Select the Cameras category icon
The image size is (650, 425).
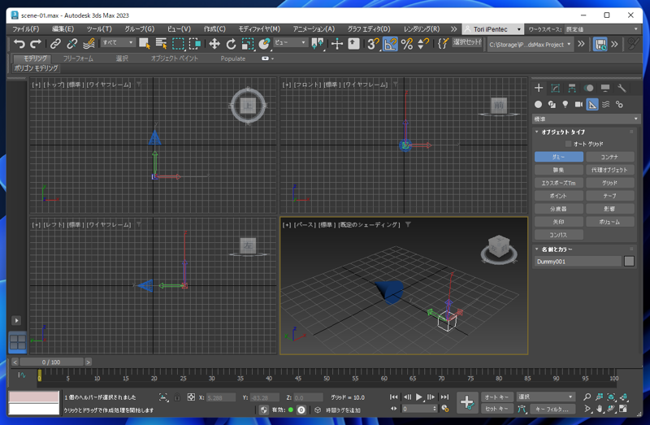(x=578, y=105)
